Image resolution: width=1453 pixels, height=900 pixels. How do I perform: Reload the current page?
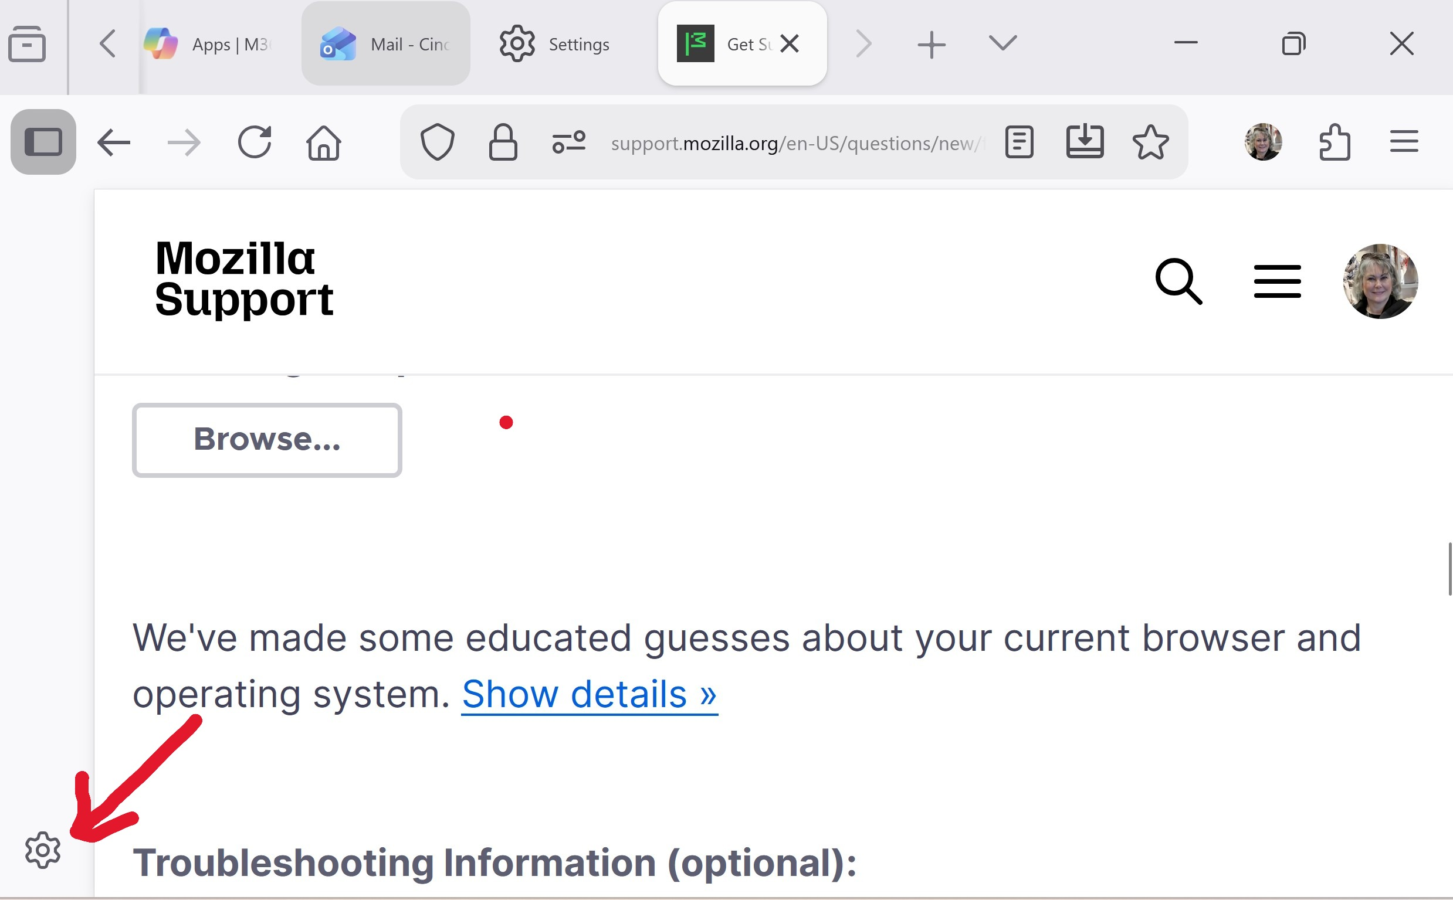[x=254, y=142]
